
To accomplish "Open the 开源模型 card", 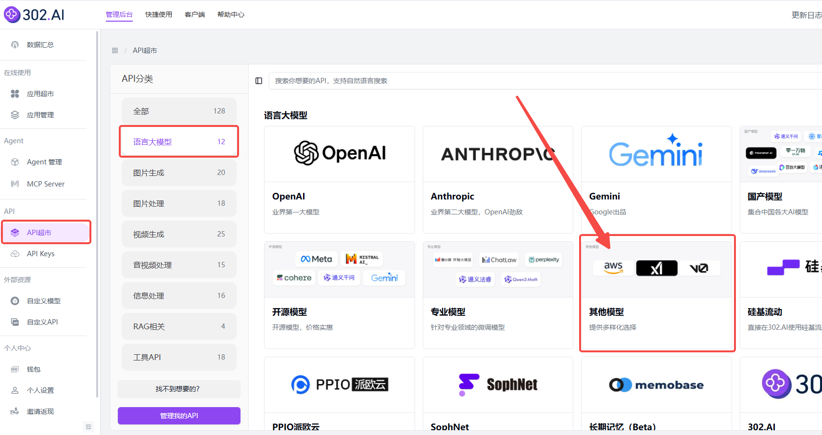I will [x=340, y=295].
